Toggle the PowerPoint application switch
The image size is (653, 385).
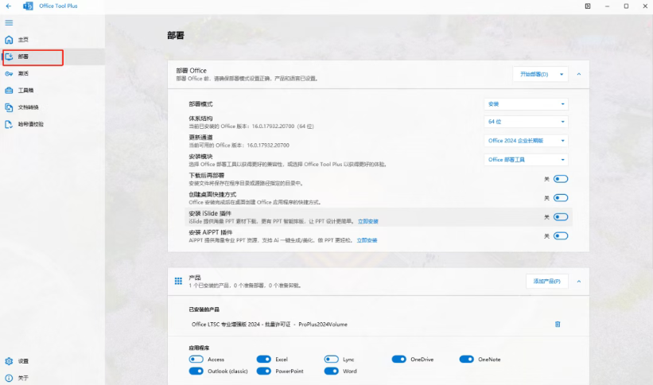click(263, 371)
